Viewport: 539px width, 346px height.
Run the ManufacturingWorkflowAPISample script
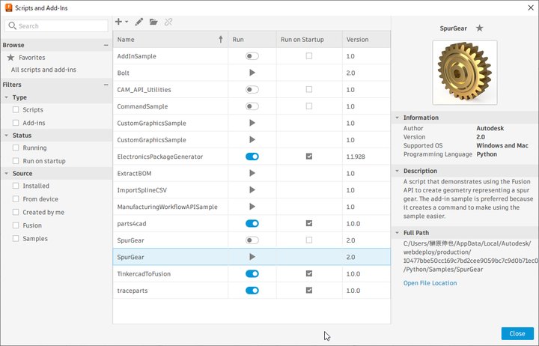point(252,207)
